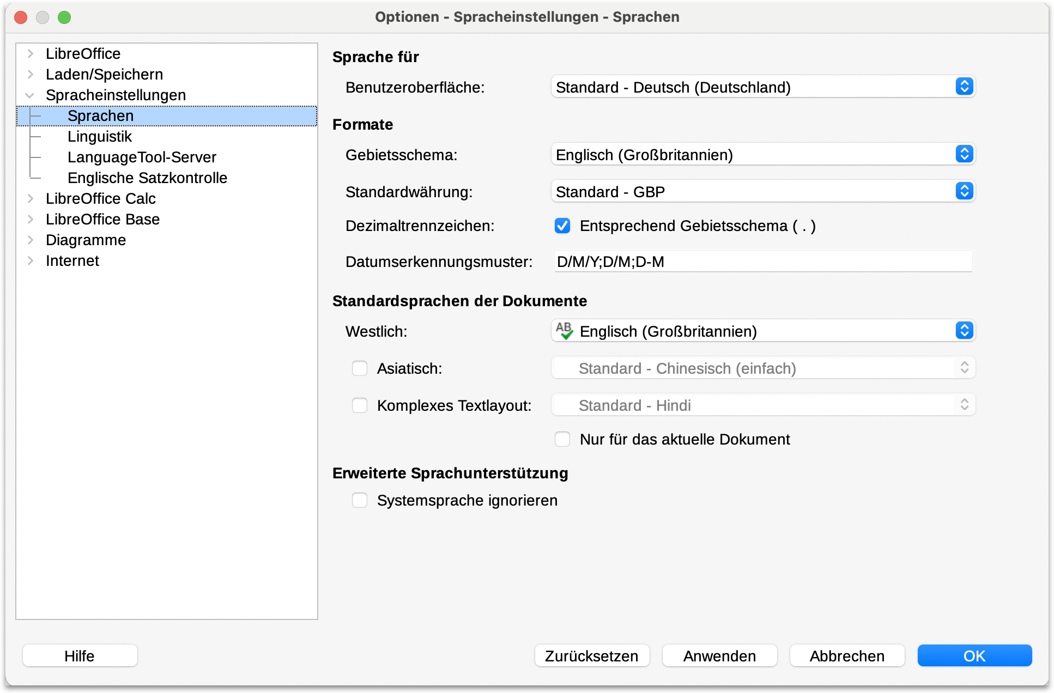Check Nur für das aktuelle Dokument
This screenshot has width=1054, height=693.
tap(562, 439)
